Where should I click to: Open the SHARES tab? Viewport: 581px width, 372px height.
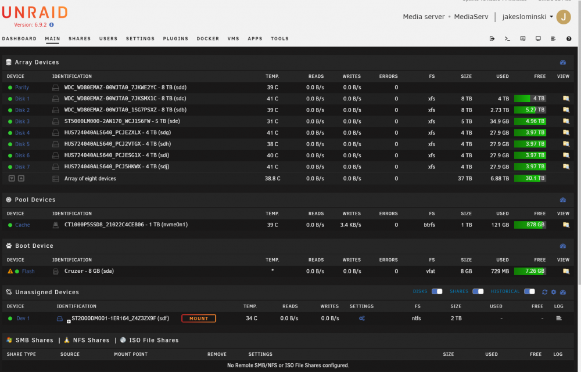tap(79, 38)
